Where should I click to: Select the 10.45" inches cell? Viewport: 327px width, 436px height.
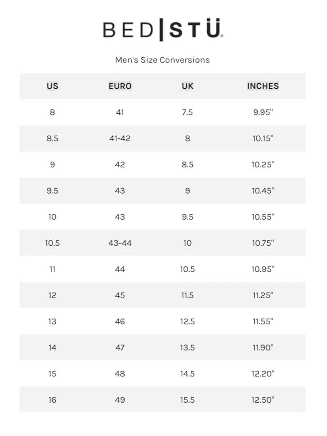tap(263, 191)
